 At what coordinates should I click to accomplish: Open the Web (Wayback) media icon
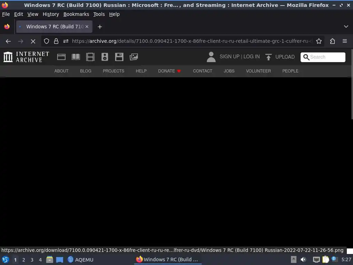click(61, 57)
